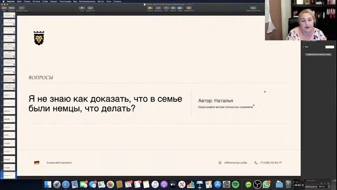Start the slideshow with the Play button
Image resolution: width=337 pixels, height=190 pixels.
tap(82, 8)
